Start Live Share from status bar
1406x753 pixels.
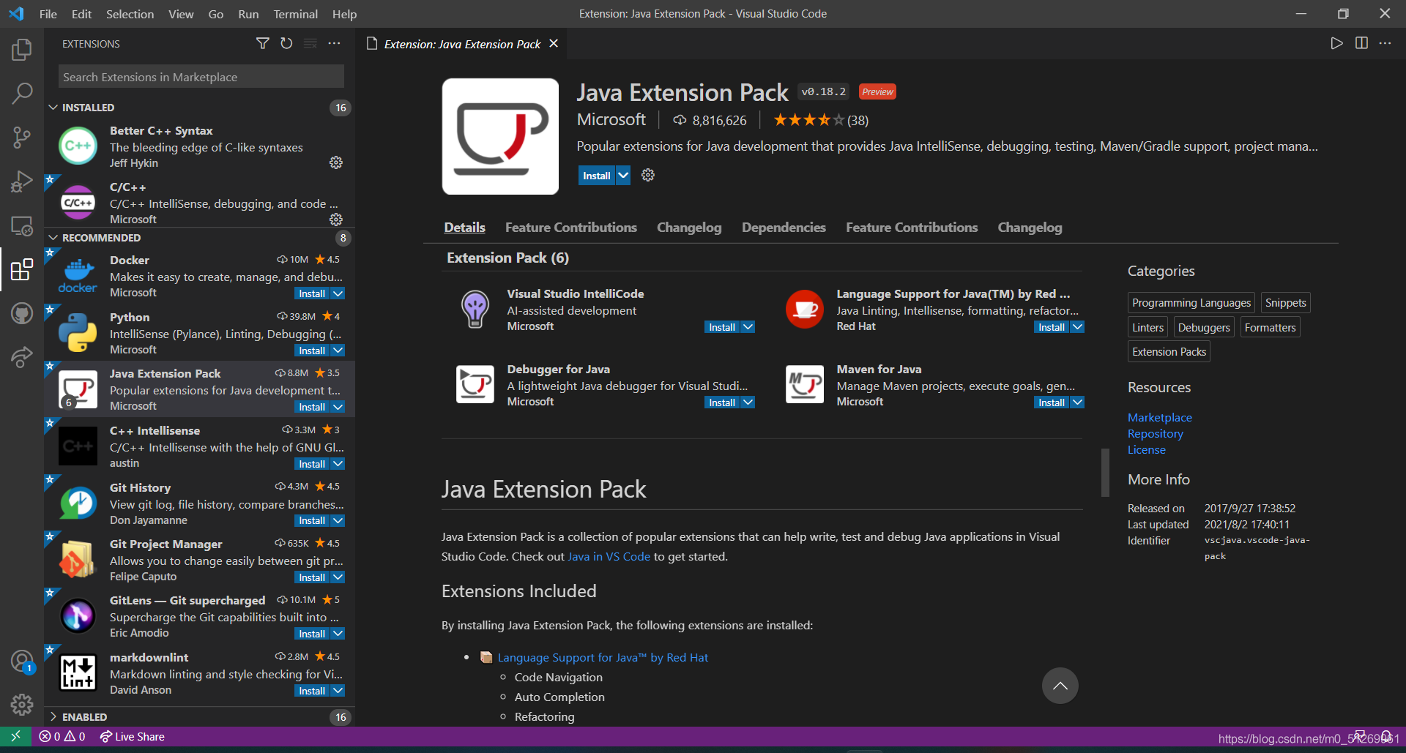pyautogui.click(x=132, y=736)
